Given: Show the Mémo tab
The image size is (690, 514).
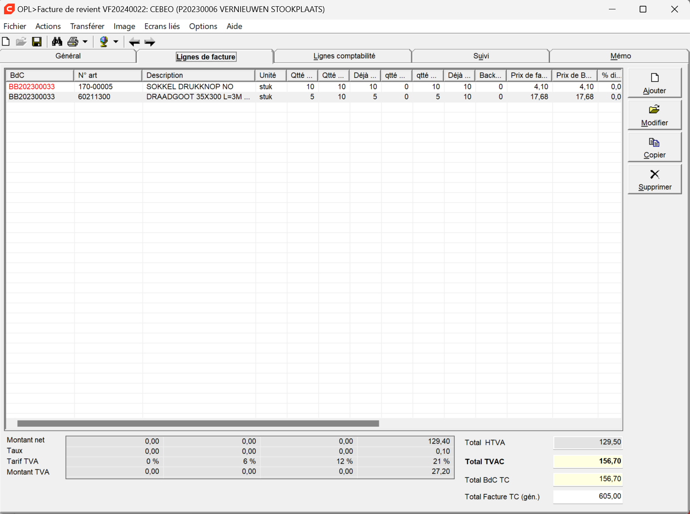Looking at the screenshot, I should 620,56.
